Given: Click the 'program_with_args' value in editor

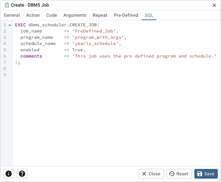Looking at the screenshot, I should coord(99,38).
